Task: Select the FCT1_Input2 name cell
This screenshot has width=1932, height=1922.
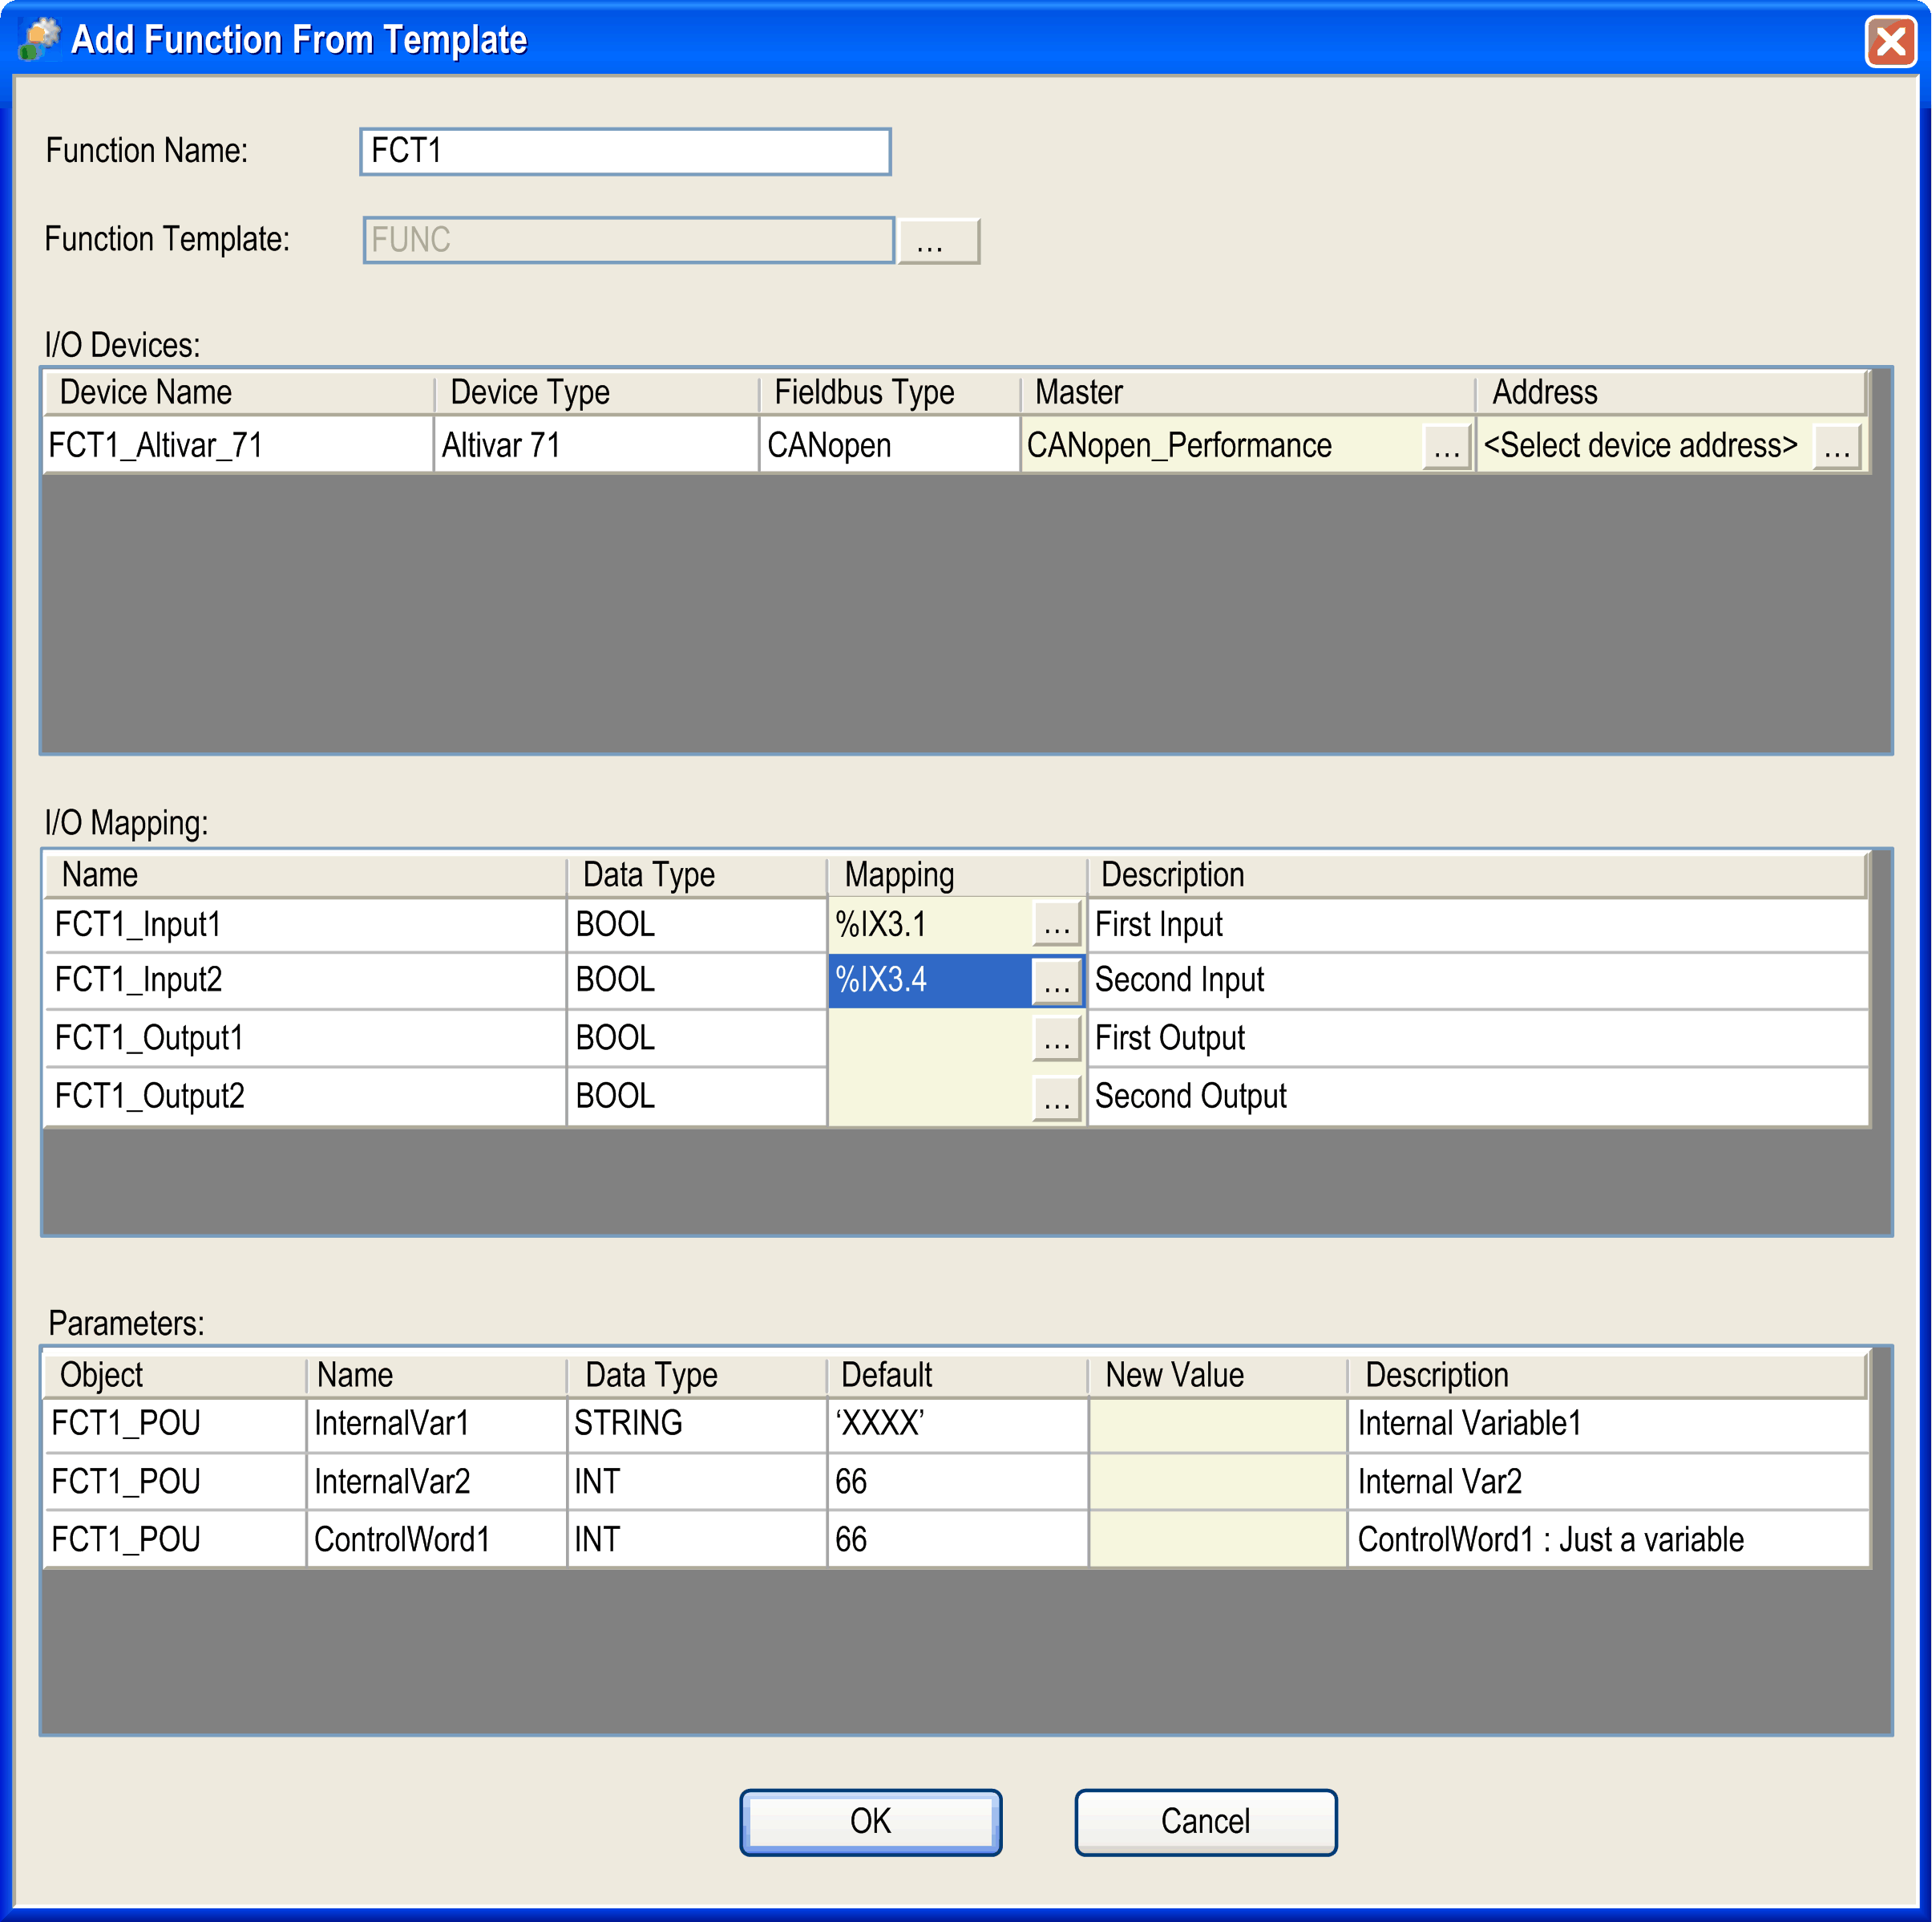Action: [x=305, y=980]
